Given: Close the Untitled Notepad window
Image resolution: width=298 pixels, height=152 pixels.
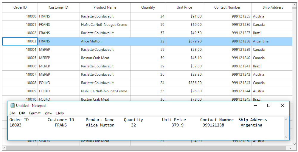Looking at the screenshot, I should (283, 105).
